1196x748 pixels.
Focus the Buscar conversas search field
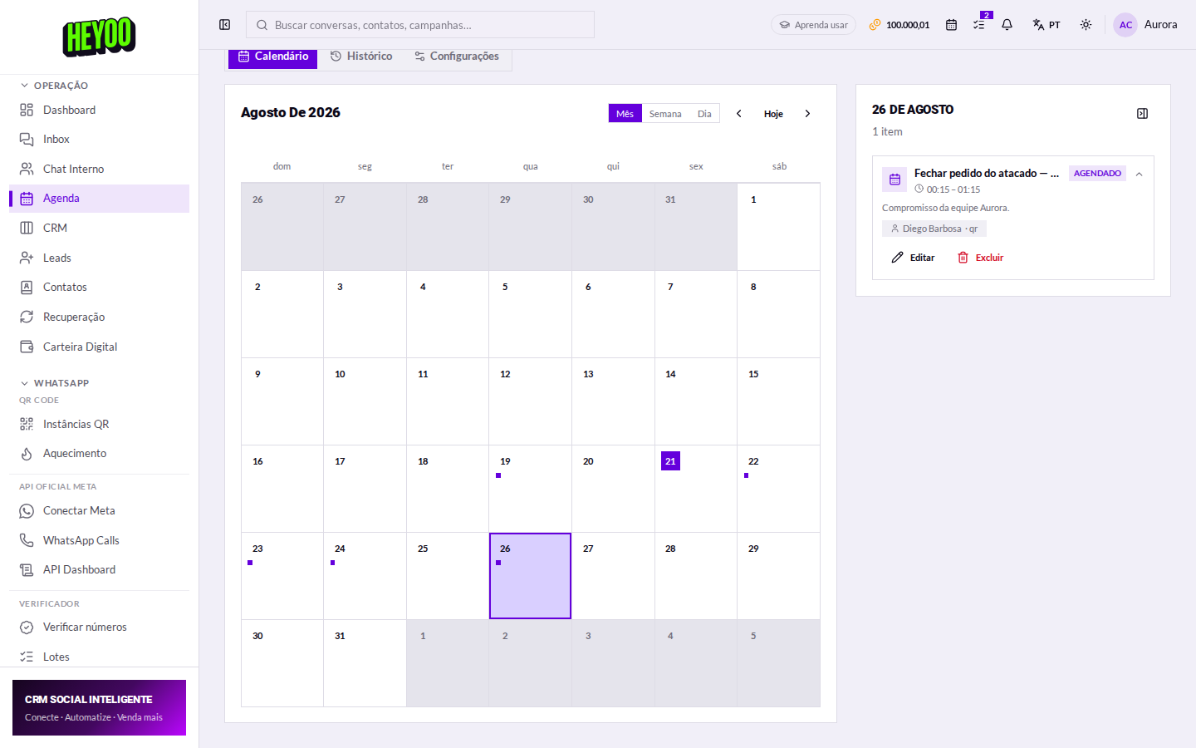(420, 25)
